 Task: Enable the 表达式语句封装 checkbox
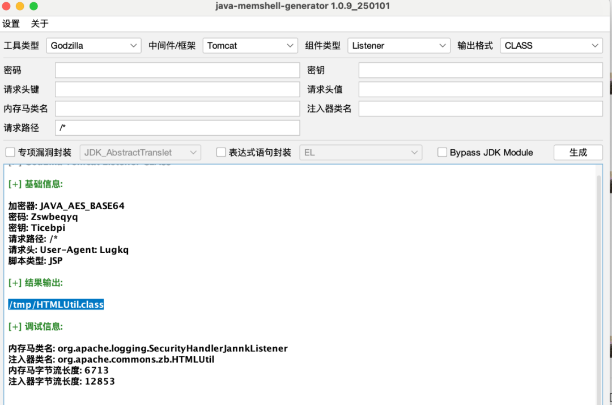(221, 152)
